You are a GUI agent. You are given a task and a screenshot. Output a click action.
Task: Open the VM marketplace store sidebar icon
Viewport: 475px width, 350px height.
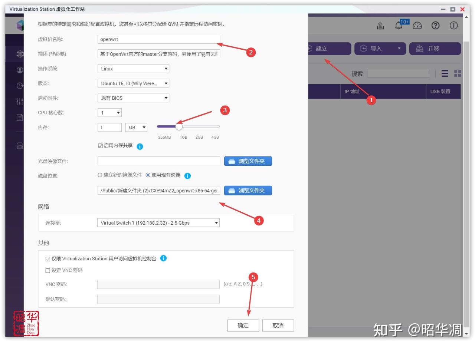click(x=20, y=146)
